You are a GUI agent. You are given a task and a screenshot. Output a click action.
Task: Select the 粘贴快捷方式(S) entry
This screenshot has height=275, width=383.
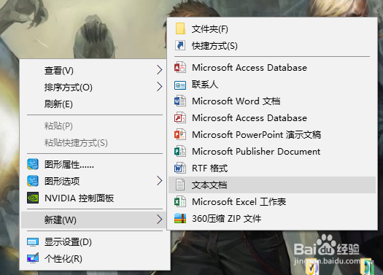[93, 143]
